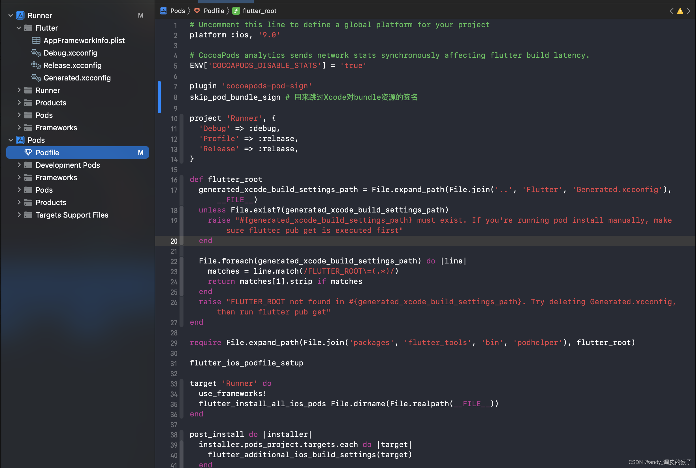Go to previous issue arrow
The width and height of the screenshot is (696, 468).
pos(672,11)
